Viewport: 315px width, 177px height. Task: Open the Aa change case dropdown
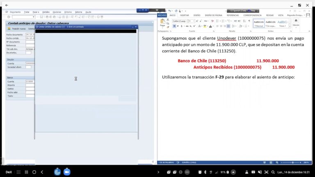(x=206, y=21)
